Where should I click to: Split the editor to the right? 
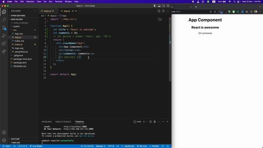pyautogui.click(x=163, y=11)
